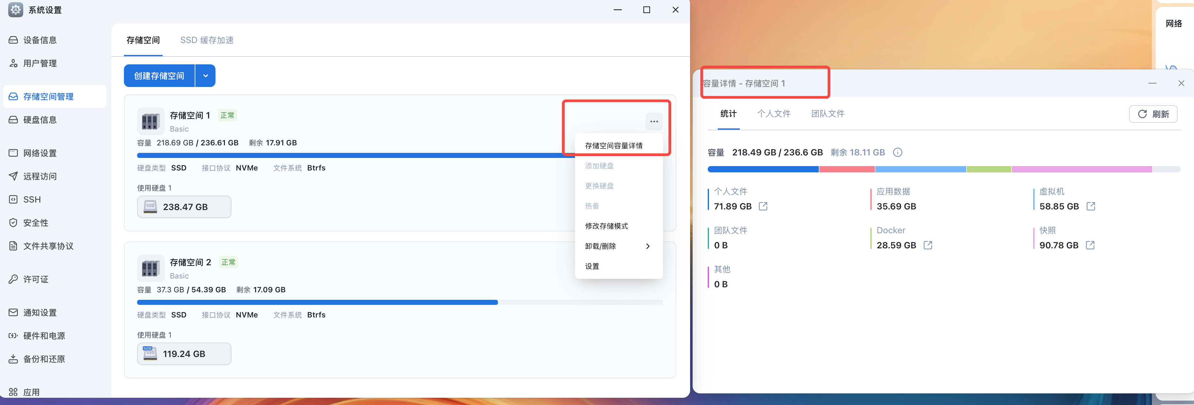
Task: Open the external link icon beside Docker size
Action: [x=928, y=245]
